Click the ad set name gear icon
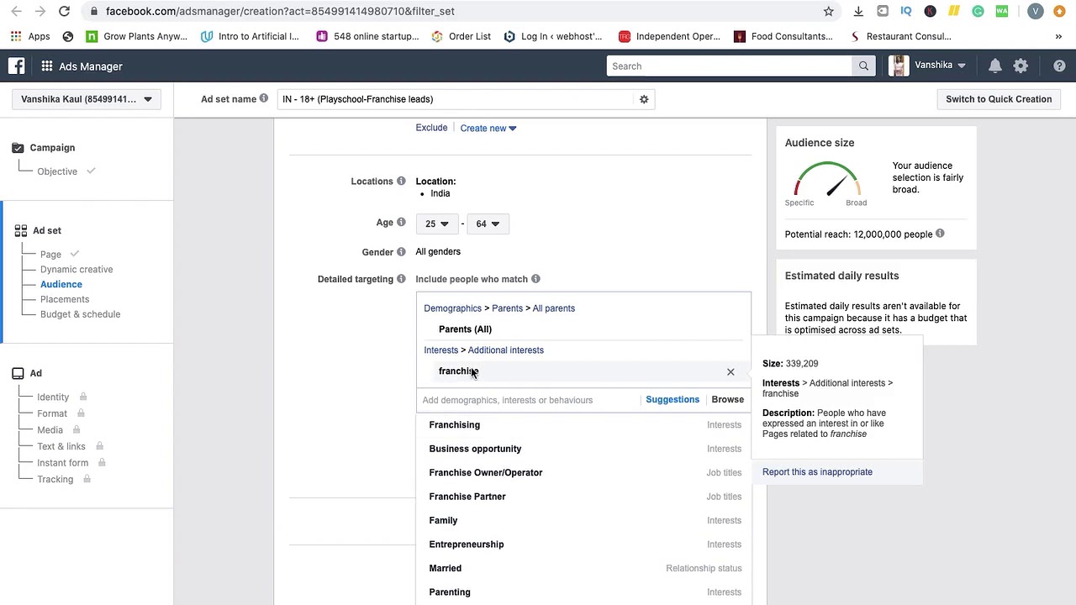The height and width of the screenshot is (605, 1076). click(644, 99)
